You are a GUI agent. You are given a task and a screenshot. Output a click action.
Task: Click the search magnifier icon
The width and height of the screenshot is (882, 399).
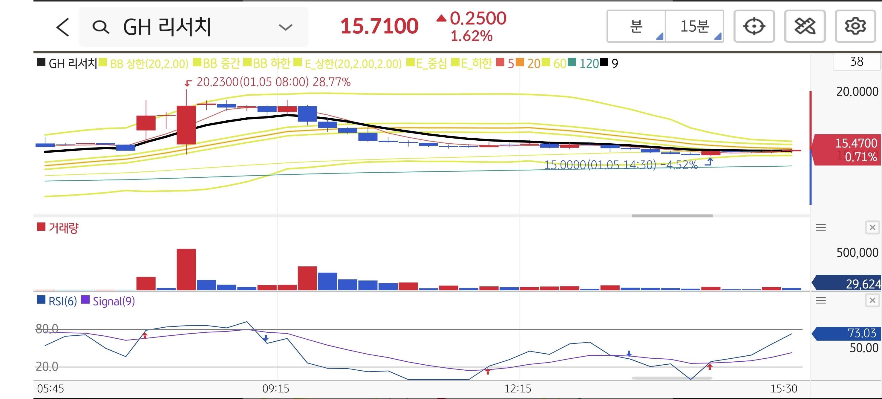101,27
